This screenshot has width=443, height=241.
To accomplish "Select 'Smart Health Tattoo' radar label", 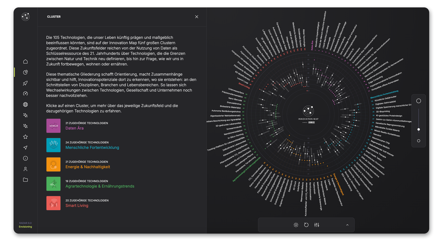I will click(x=374, y=155).
